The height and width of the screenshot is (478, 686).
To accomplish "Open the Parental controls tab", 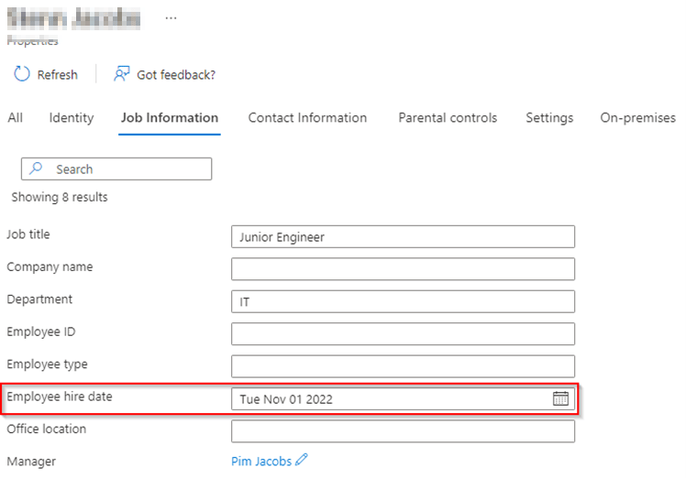I will click(x=448, y=118).
